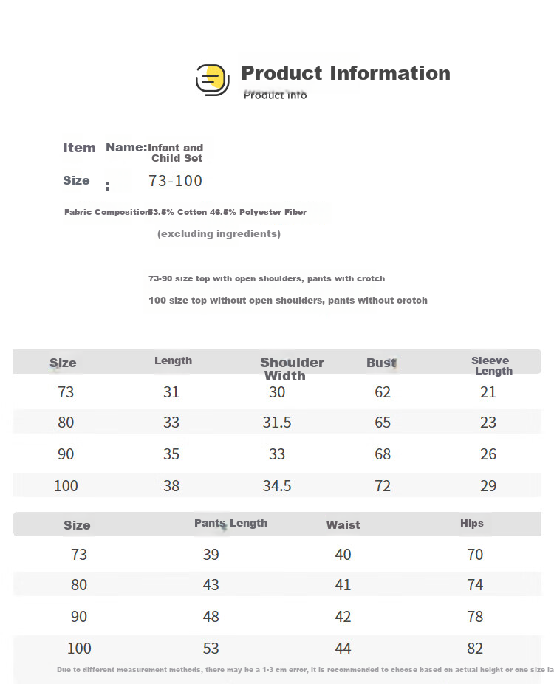
Task: Click the measurement error disclaimer text
Action: coord(305,670)
